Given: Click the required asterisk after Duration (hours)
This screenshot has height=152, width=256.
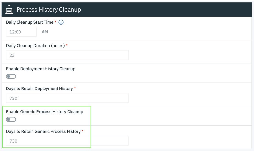Looking at the screenshot, I should tap(67, 45).
